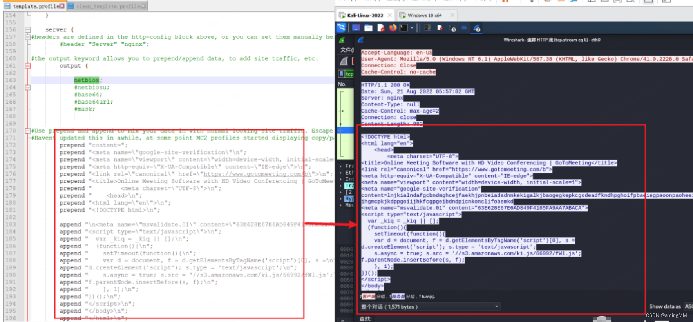693x322 pixels.
Task: Click the #base64url; comment line
Action: (93, 102)
